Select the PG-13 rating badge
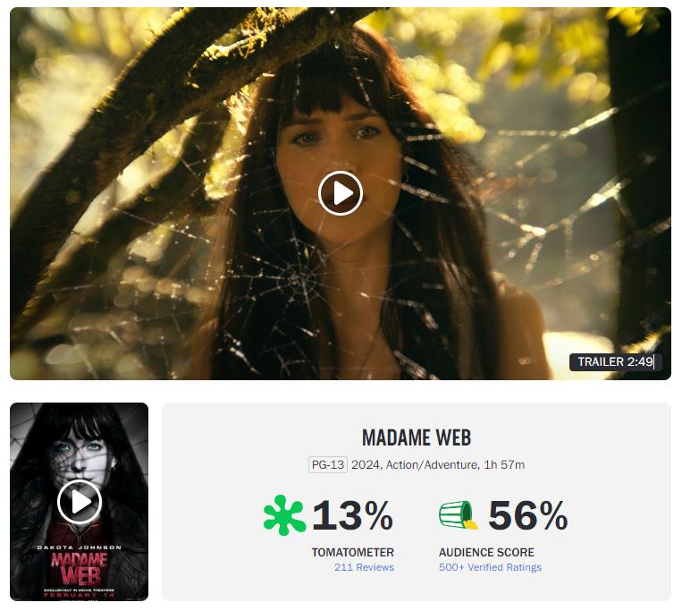The image size is (682, 611). tap(328, 465)
